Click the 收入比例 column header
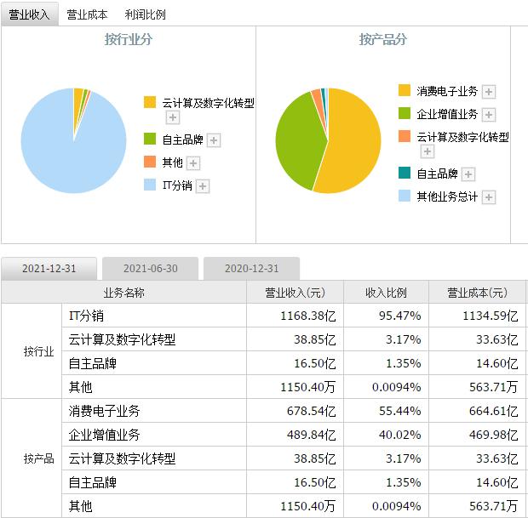This screenshot has width=528, height=518. pyautogui.click(x=386, y=293)
